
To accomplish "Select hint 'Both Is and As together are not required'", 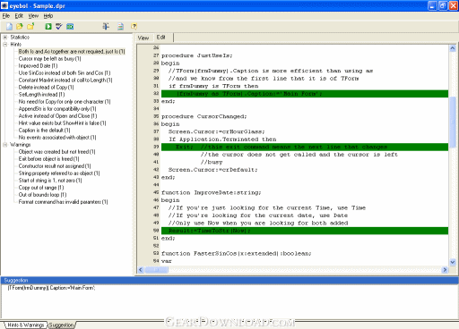I will coord(72,52).
